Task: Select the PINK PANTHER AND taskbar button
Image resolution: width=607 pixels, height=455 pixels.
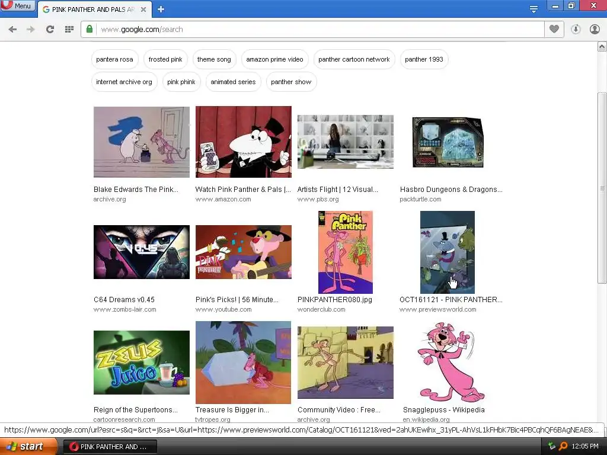Action: pyautogui.click(x=110, y=447)
